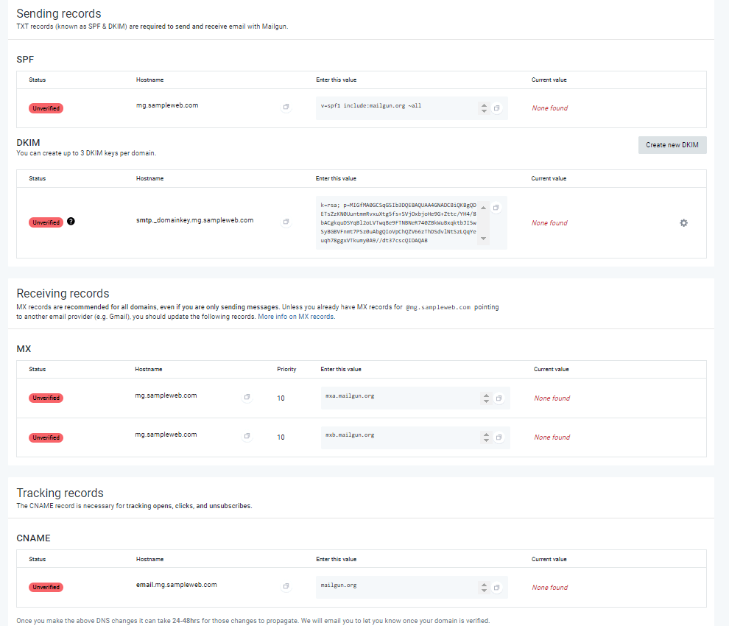Copy the SPF hostname mg.sampleweb.com
This screenshot has width=729, height=626.
pos(286,108)
